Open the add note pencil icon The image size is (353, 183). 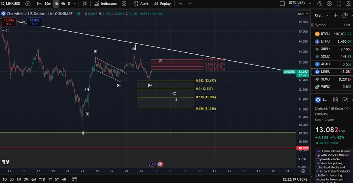point(345,100)
